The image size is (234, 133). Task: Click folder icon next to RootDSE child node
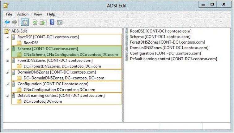coord(19,43)
